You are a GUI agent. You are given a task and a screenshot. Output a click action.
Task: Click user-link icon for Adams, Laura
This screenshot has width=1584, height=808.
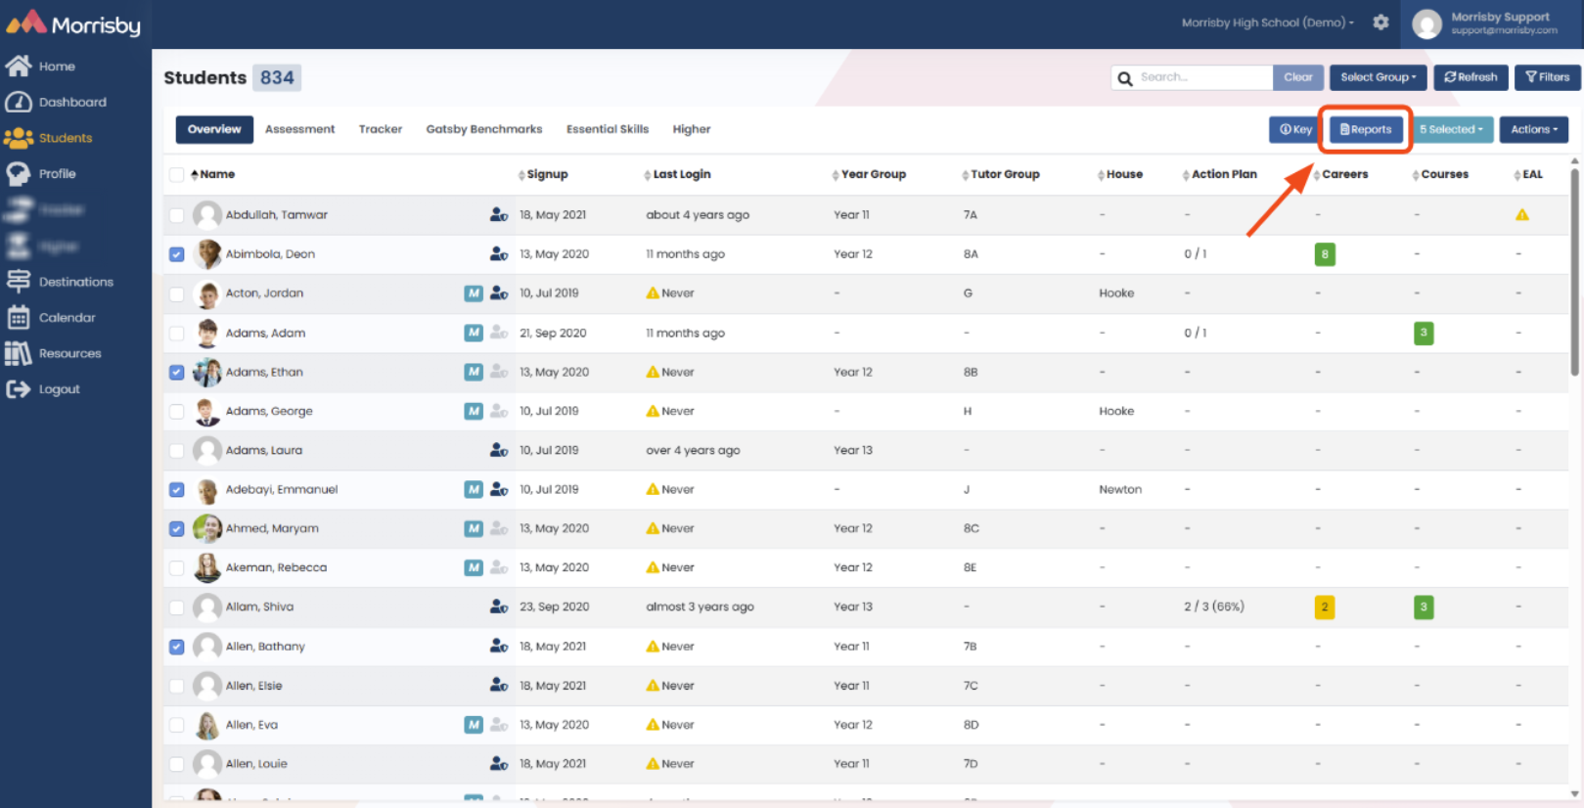point(499,450)
